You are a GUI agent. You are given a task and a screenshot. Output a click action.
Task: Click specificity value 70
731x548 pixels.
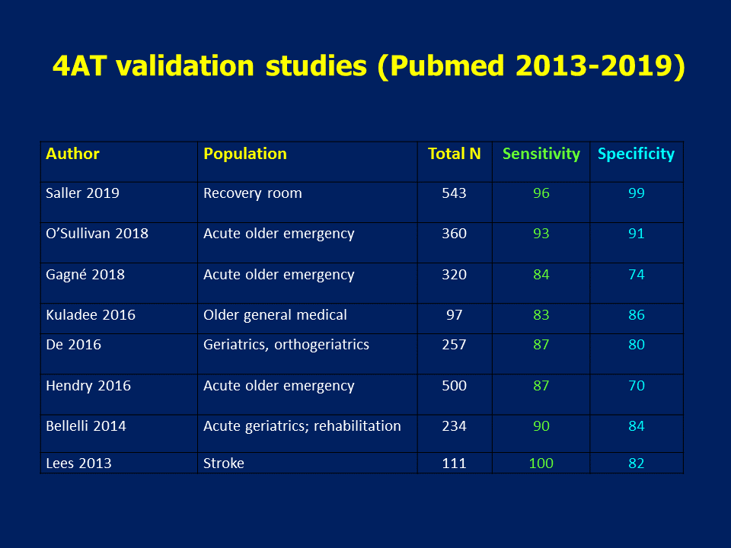coord(637,386)
